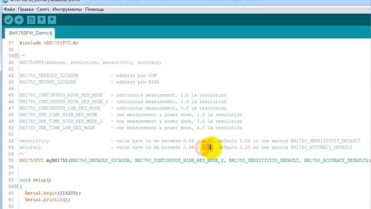The width and height of the screenshot is (371, 209).
Task: Create a new sketch with New icon
Action: pos(31,20)
